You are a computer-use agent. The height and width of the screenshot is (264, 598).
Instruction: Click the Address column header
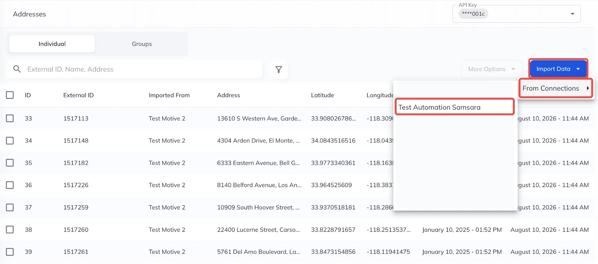pos(228,95)
